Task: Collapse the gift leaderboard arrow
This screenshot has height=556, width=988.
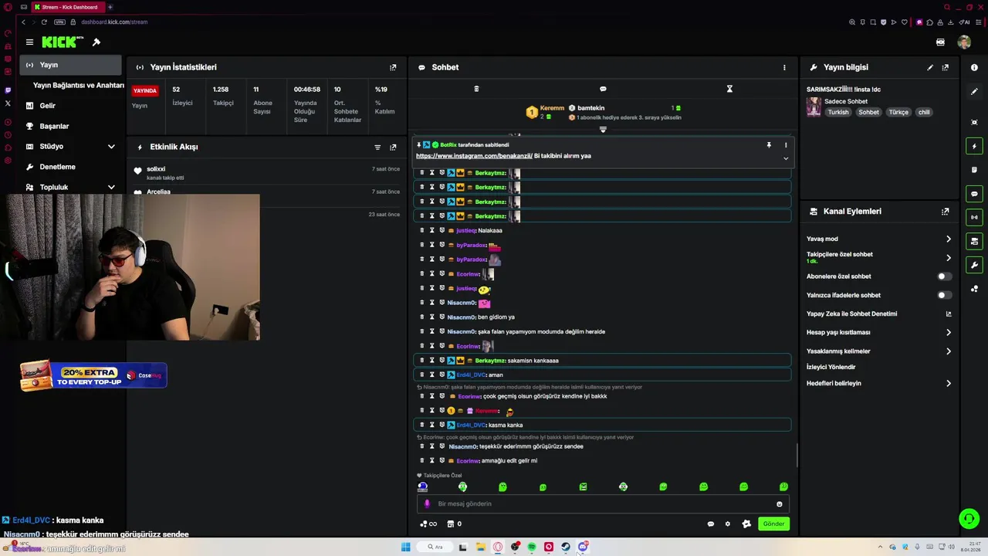Action: click(603, 129)
